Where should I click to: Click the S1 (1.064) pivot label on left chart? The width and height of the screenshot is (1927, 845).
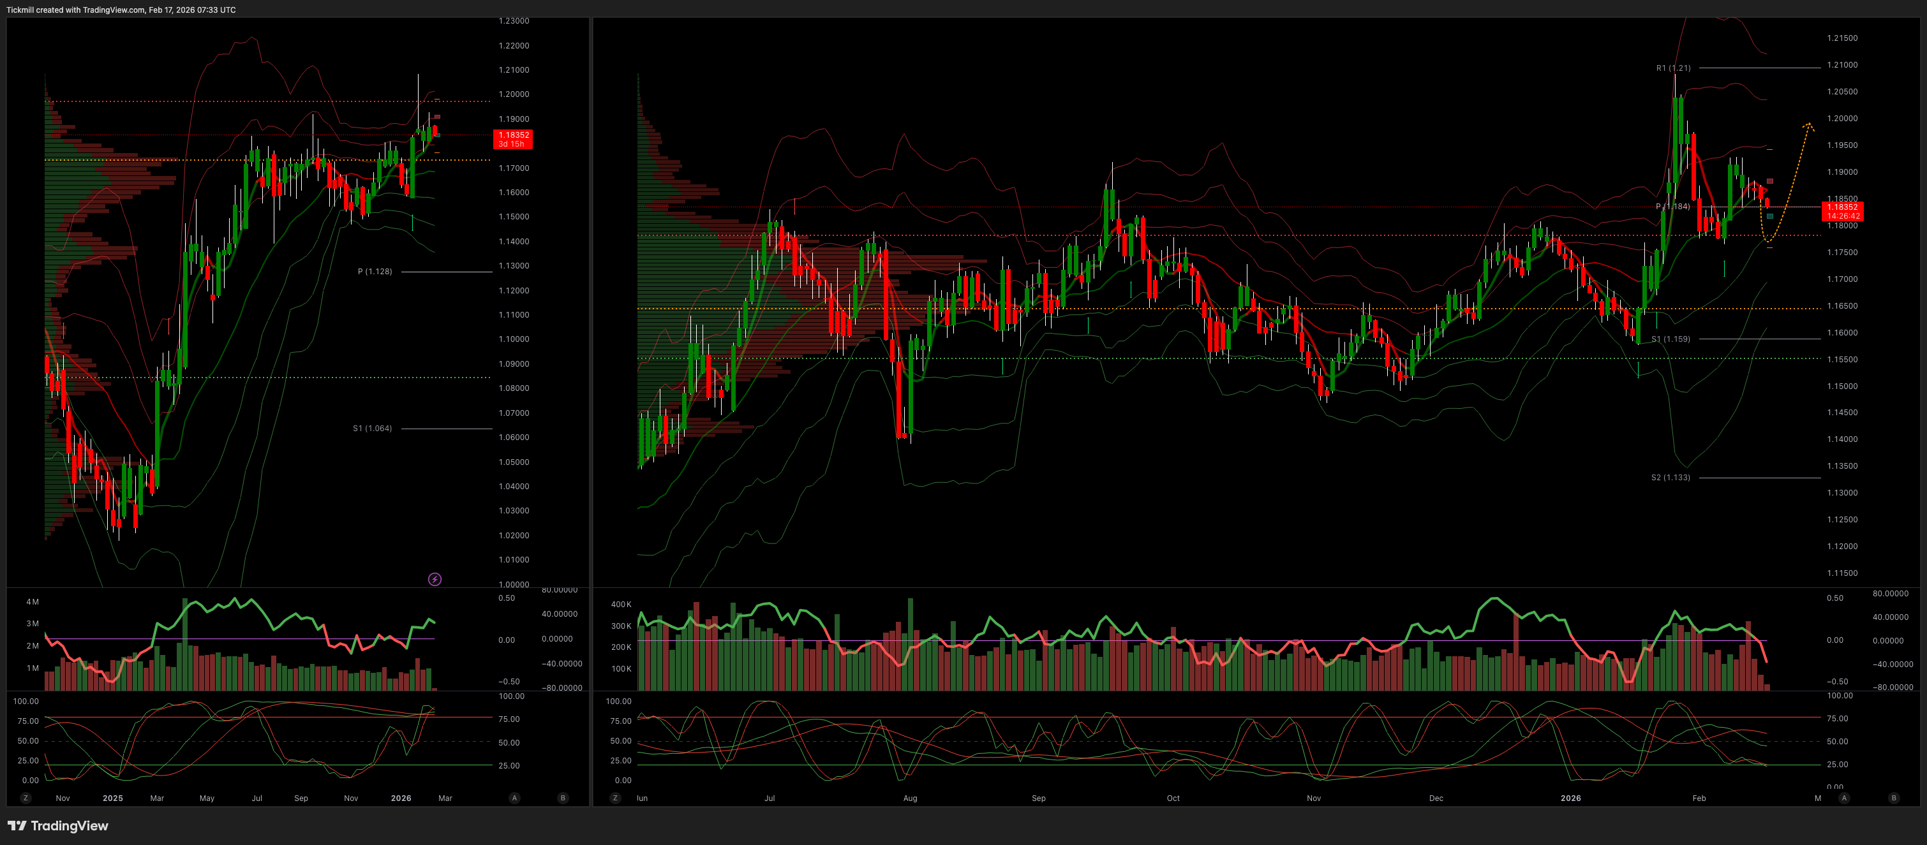372,429
